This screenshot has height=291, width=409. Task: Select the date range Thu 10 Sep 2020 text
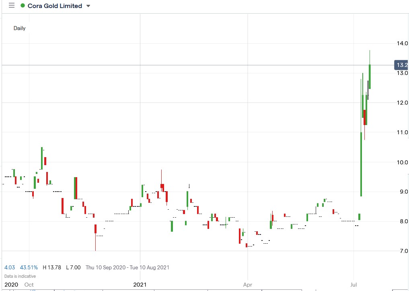104,267
